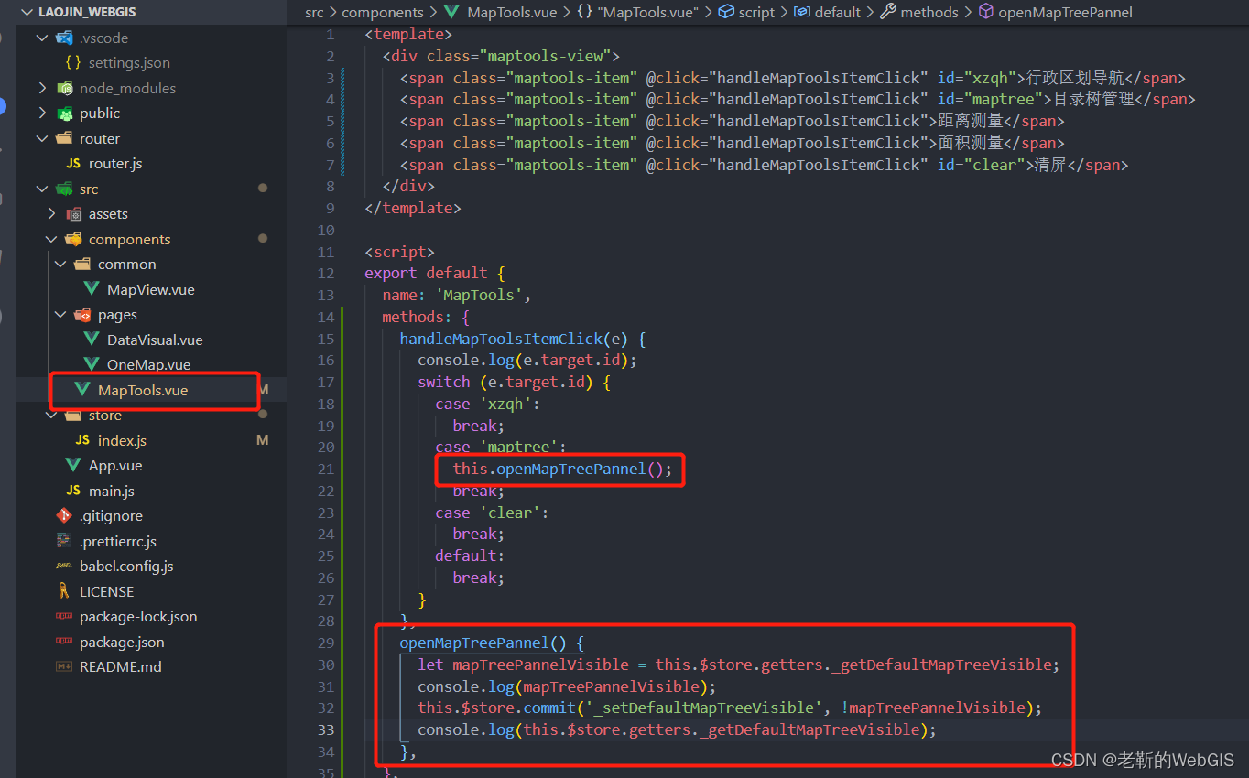Image resolution: width=1249 pixels, height=778 pixels.
Task: Click the Vue icon beside App.vue
Action: click(x=73, y=466)
